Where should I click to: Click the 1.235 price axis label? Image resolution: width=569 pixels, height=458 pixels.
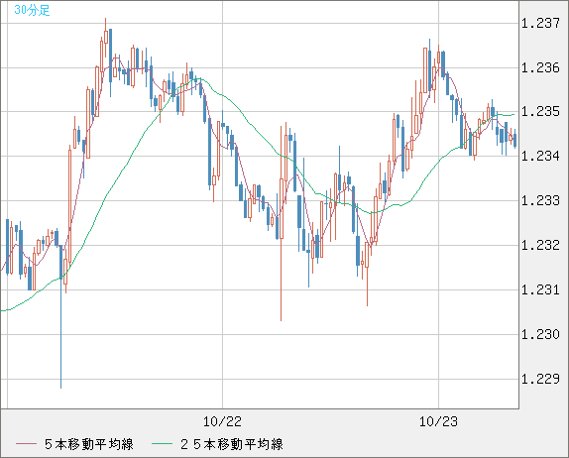tap(540, 111)
